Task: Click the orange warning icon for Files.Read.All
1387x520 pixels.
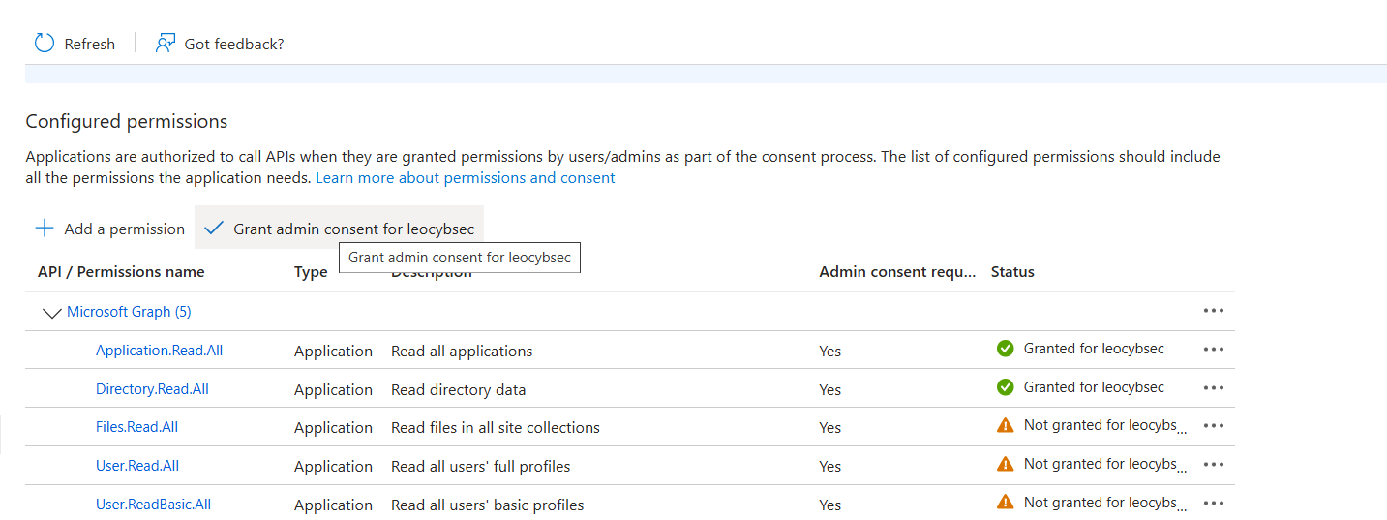Action: tap(1005, 425)
